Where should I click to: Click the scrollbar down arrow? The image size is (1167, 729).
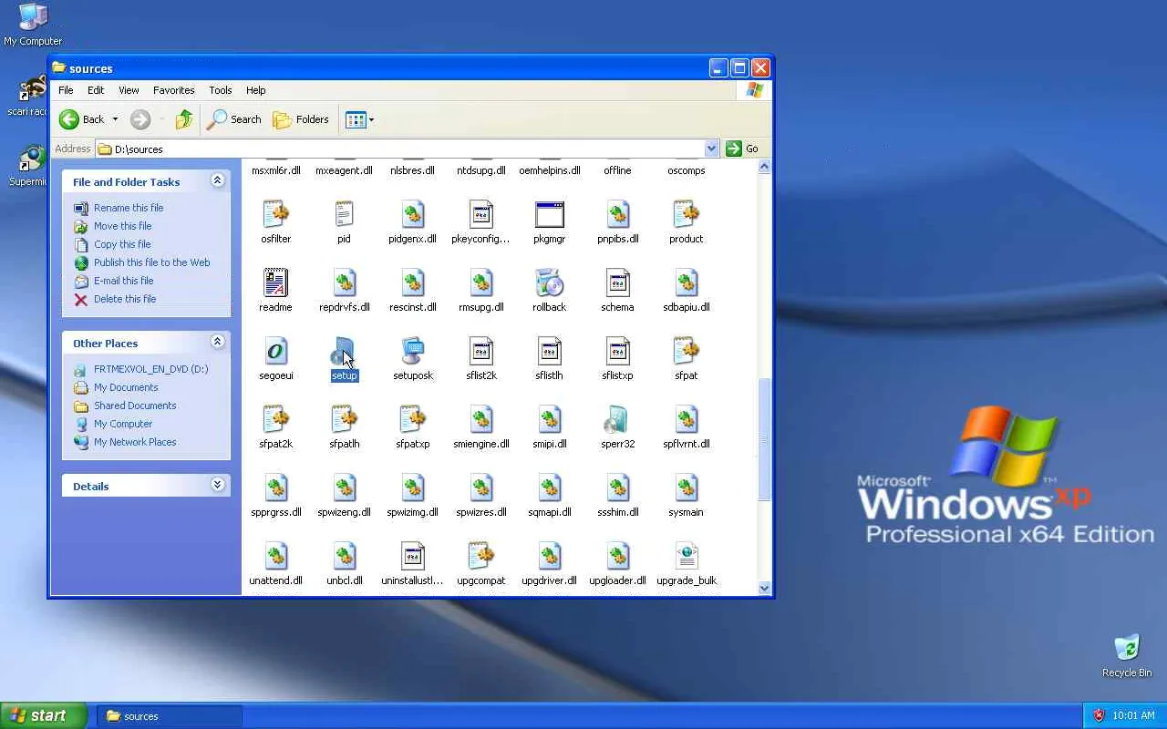click(x=764, y=588)
